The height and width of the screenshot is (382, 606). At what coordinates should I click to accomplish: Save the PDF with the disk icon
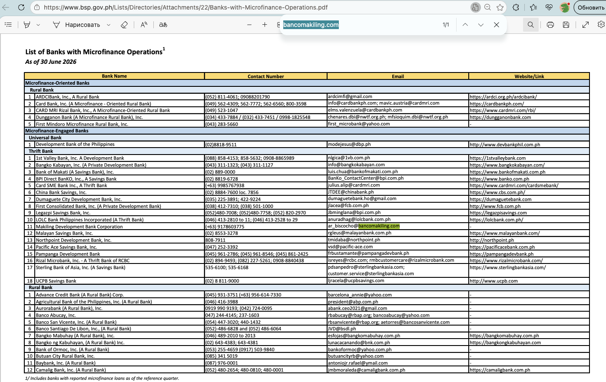pyautogui.click(x=566, y=25)
